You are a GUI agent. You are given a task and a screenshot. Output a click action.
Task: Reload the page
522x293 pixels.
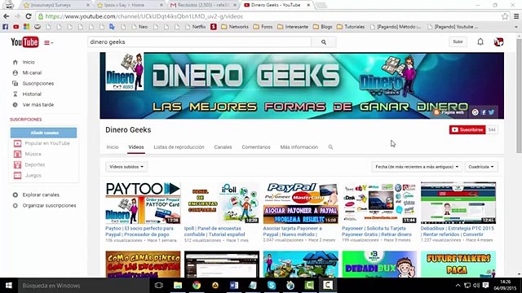(x=29, y=16)
